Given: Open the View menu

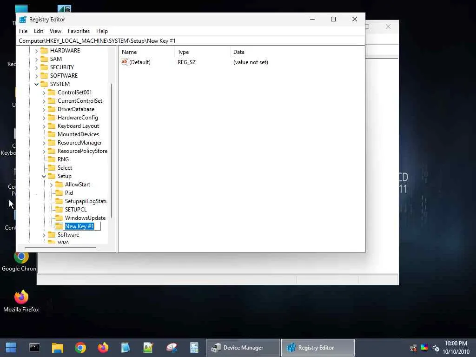Looking at the screenshot, I should (55, 31).
